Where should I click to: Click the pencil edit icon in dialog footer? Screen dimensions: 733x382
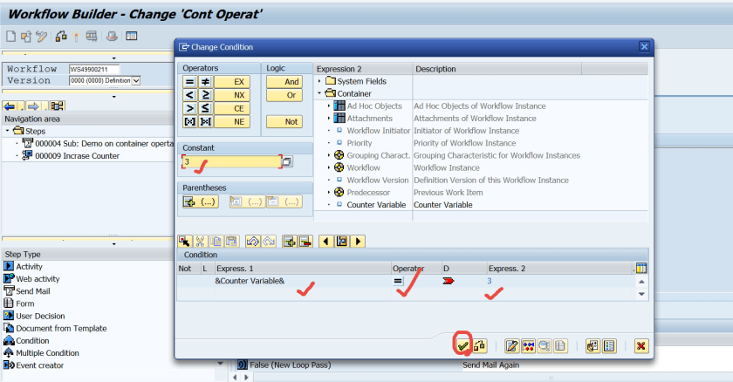point(512,346)
